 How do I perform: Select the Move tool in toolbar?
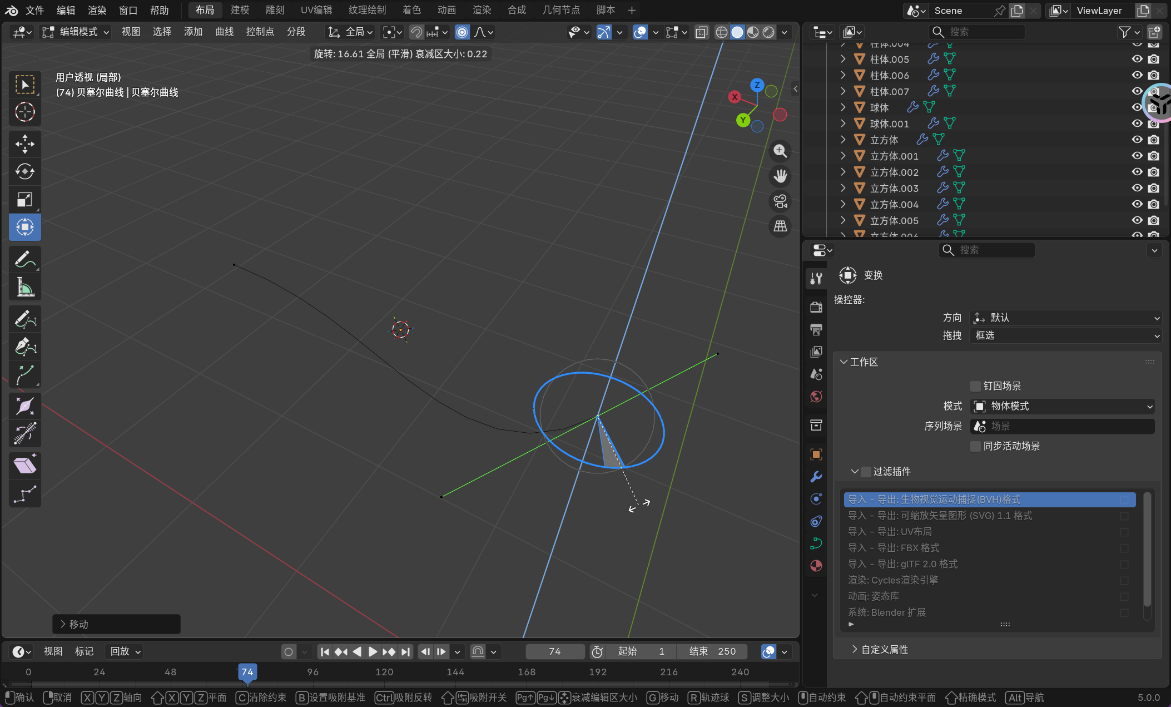click(24, 144)
